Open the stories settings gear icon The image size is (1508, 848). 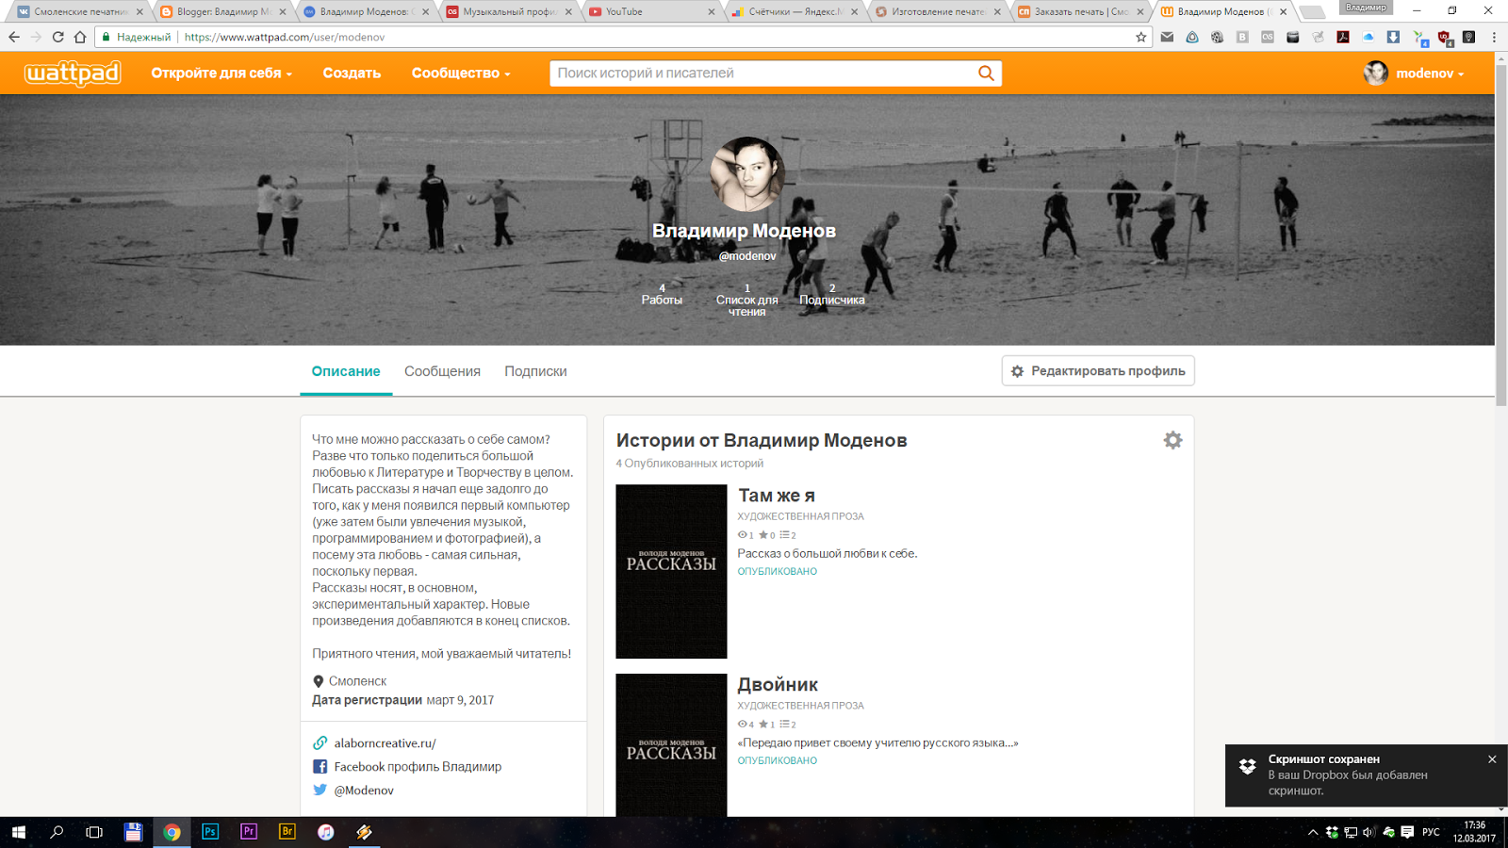pyautogui.click(x=1172, y=439)
